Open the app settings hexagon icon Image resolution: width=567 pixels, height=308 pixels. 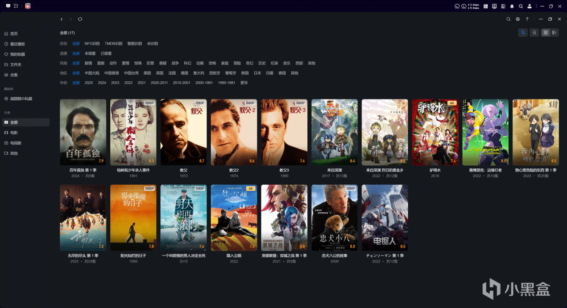(518, 19)
